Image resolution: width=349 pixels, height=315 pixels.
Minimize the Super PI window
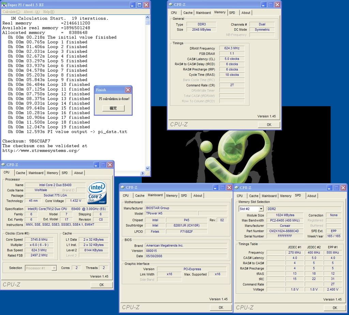(133, 5)
